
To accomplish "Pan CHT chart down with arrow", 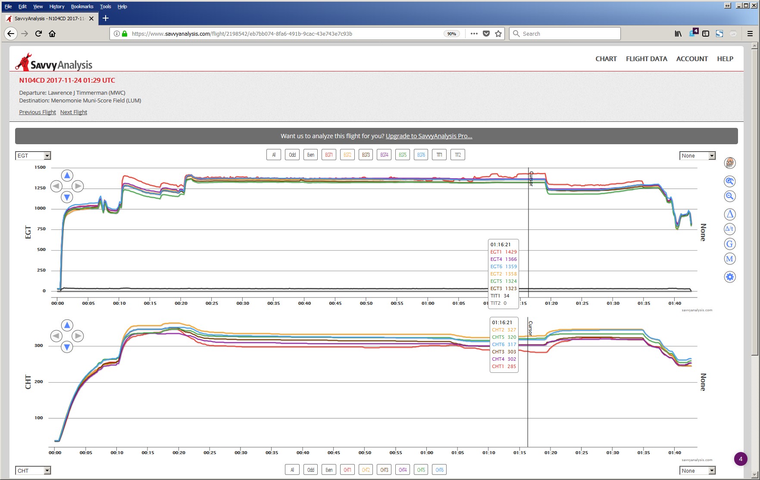I will click(67, 347).
